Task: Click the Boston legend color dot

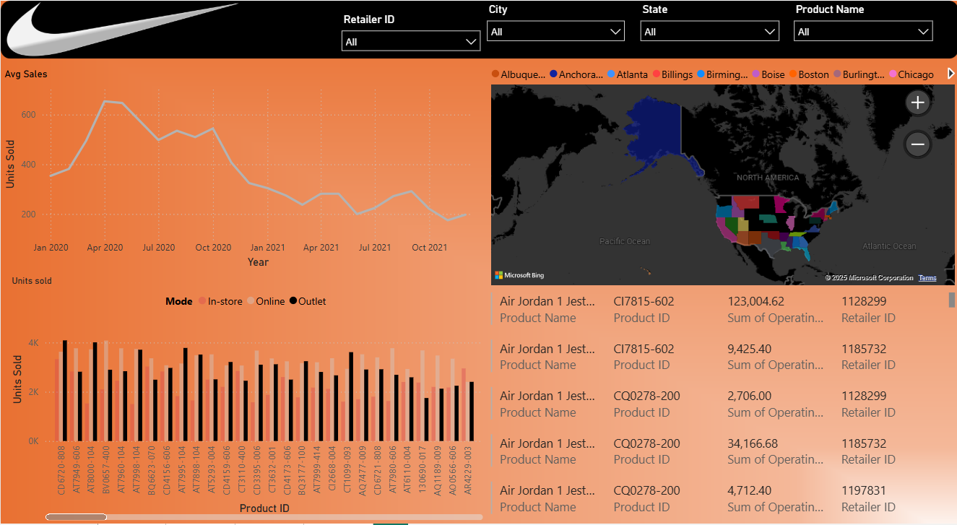Action: [x=792, y=74]
